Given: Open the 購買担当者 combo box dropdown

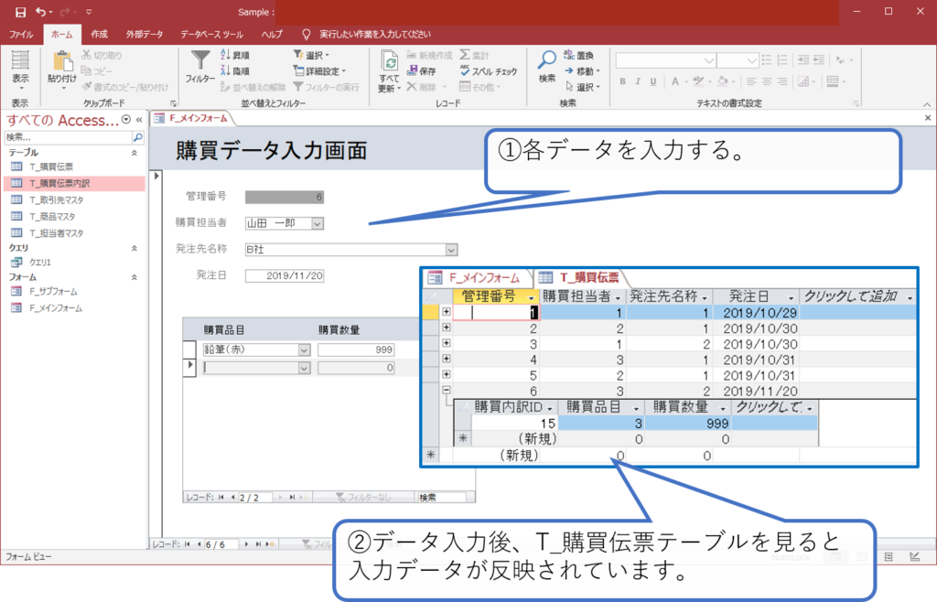Looking at the screenshot, I should [317, 222].
